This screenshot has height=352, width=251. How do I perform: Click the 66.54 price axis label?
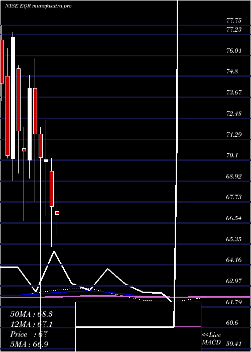coord(234,218)
